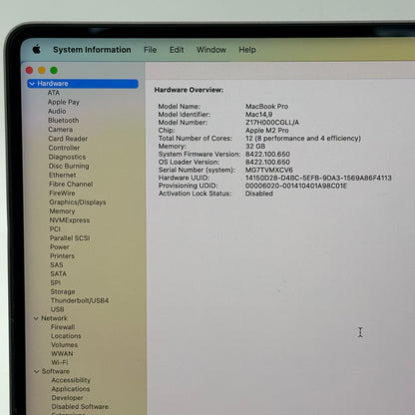Select NVMExpress in the sidebar
The height and width of the screenshot is (415, 415).
click(x=70, y=220)
